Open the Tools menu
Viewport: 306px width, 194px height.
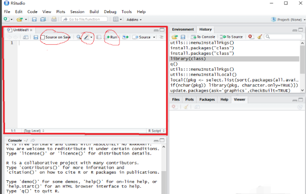coord(126,12)
